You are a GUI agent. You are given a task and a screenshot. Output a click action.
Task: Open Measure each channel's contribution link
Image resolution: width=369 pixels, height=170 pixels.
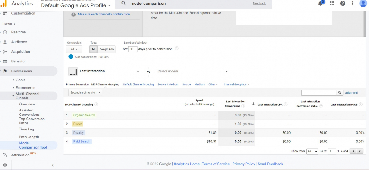[104, 14]
